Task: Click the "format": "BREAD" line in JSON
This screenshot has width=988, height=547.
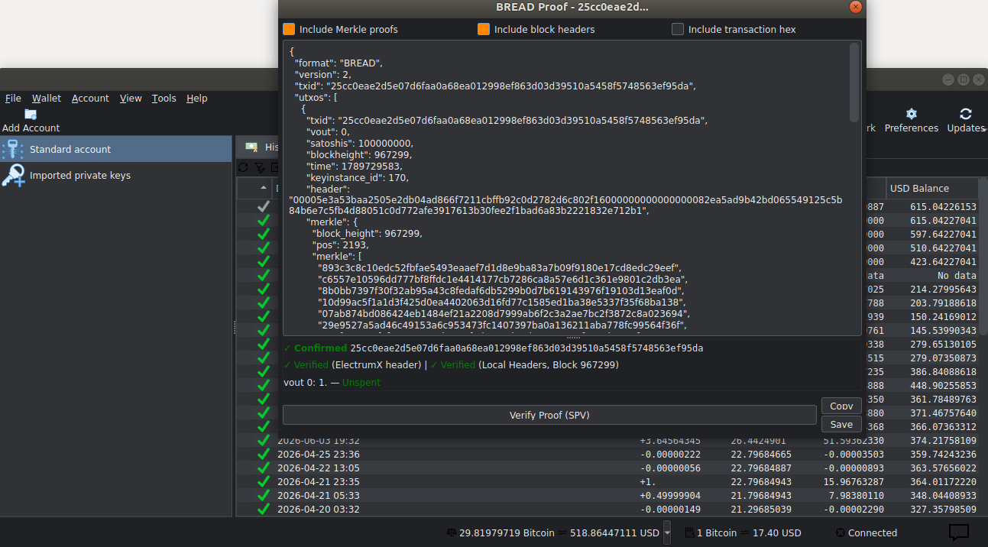Action: pyautogui.click(x=339, y=63)
